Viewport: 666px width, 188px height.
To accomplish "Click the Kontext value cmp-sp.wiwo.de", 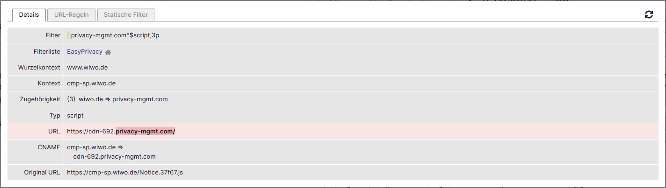I will [x=91, y=84].
